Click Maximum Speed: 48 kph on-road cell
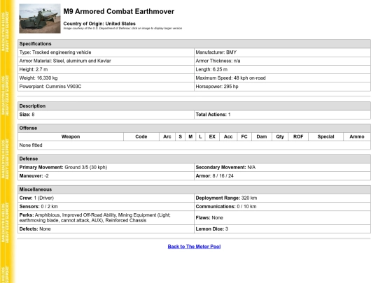This screenshot has width=378, height=283. [x=282, y=78]
